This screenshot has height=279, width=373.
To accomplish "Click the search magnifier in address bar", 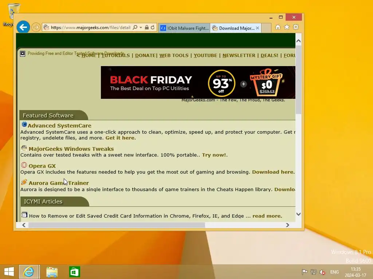I will 135,28.
